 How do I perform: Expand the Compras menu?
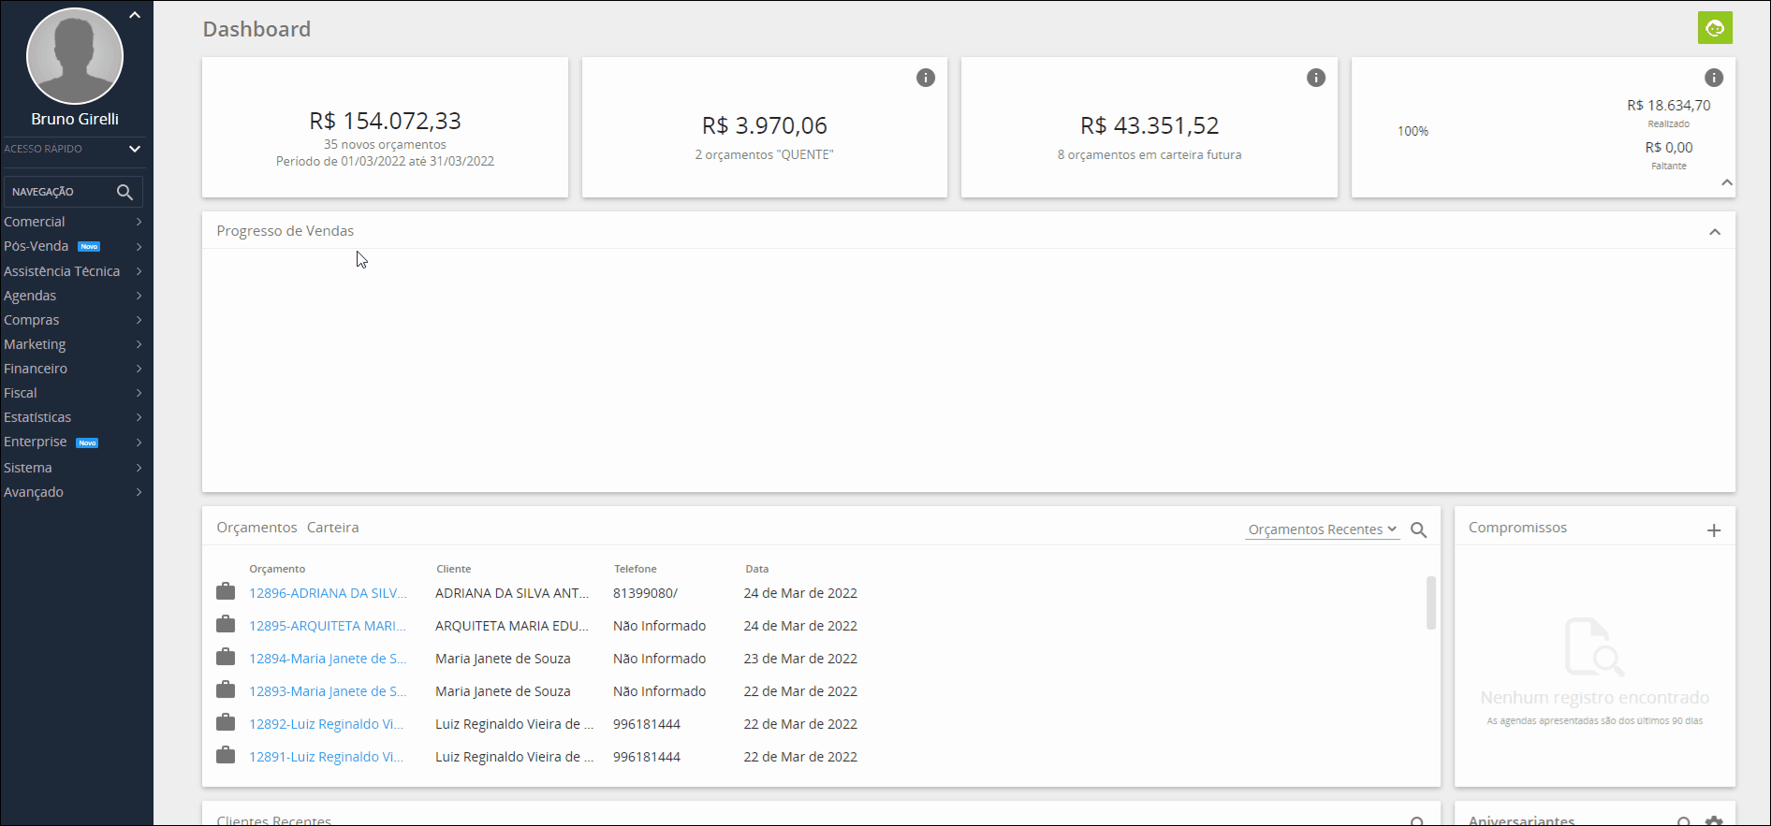point(73,320)
